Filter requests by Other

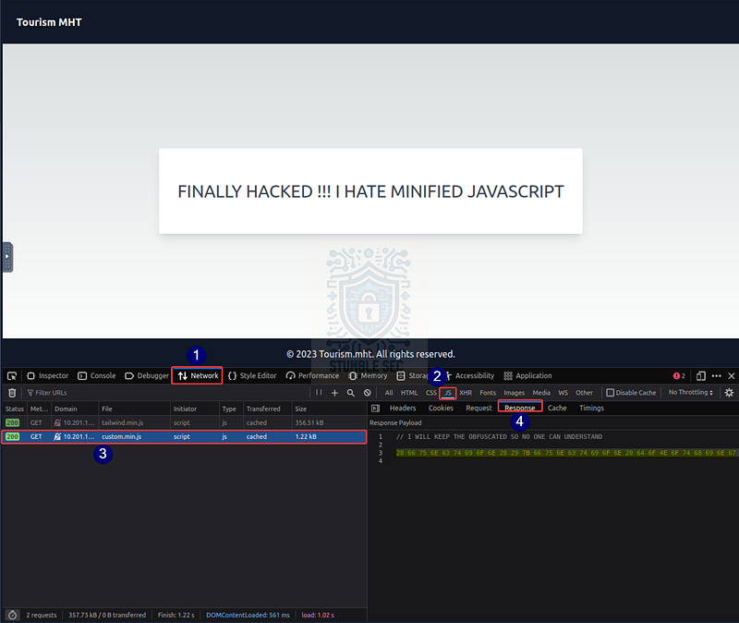[584, 393]
